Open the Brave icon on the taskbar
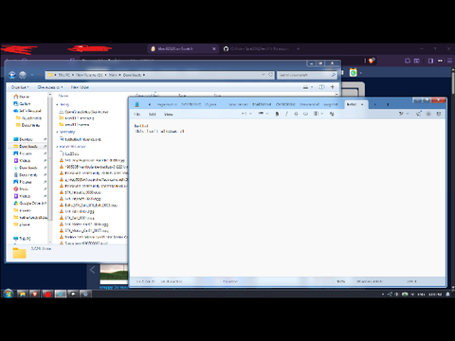The image size is (455, 341). coord(35,294)
